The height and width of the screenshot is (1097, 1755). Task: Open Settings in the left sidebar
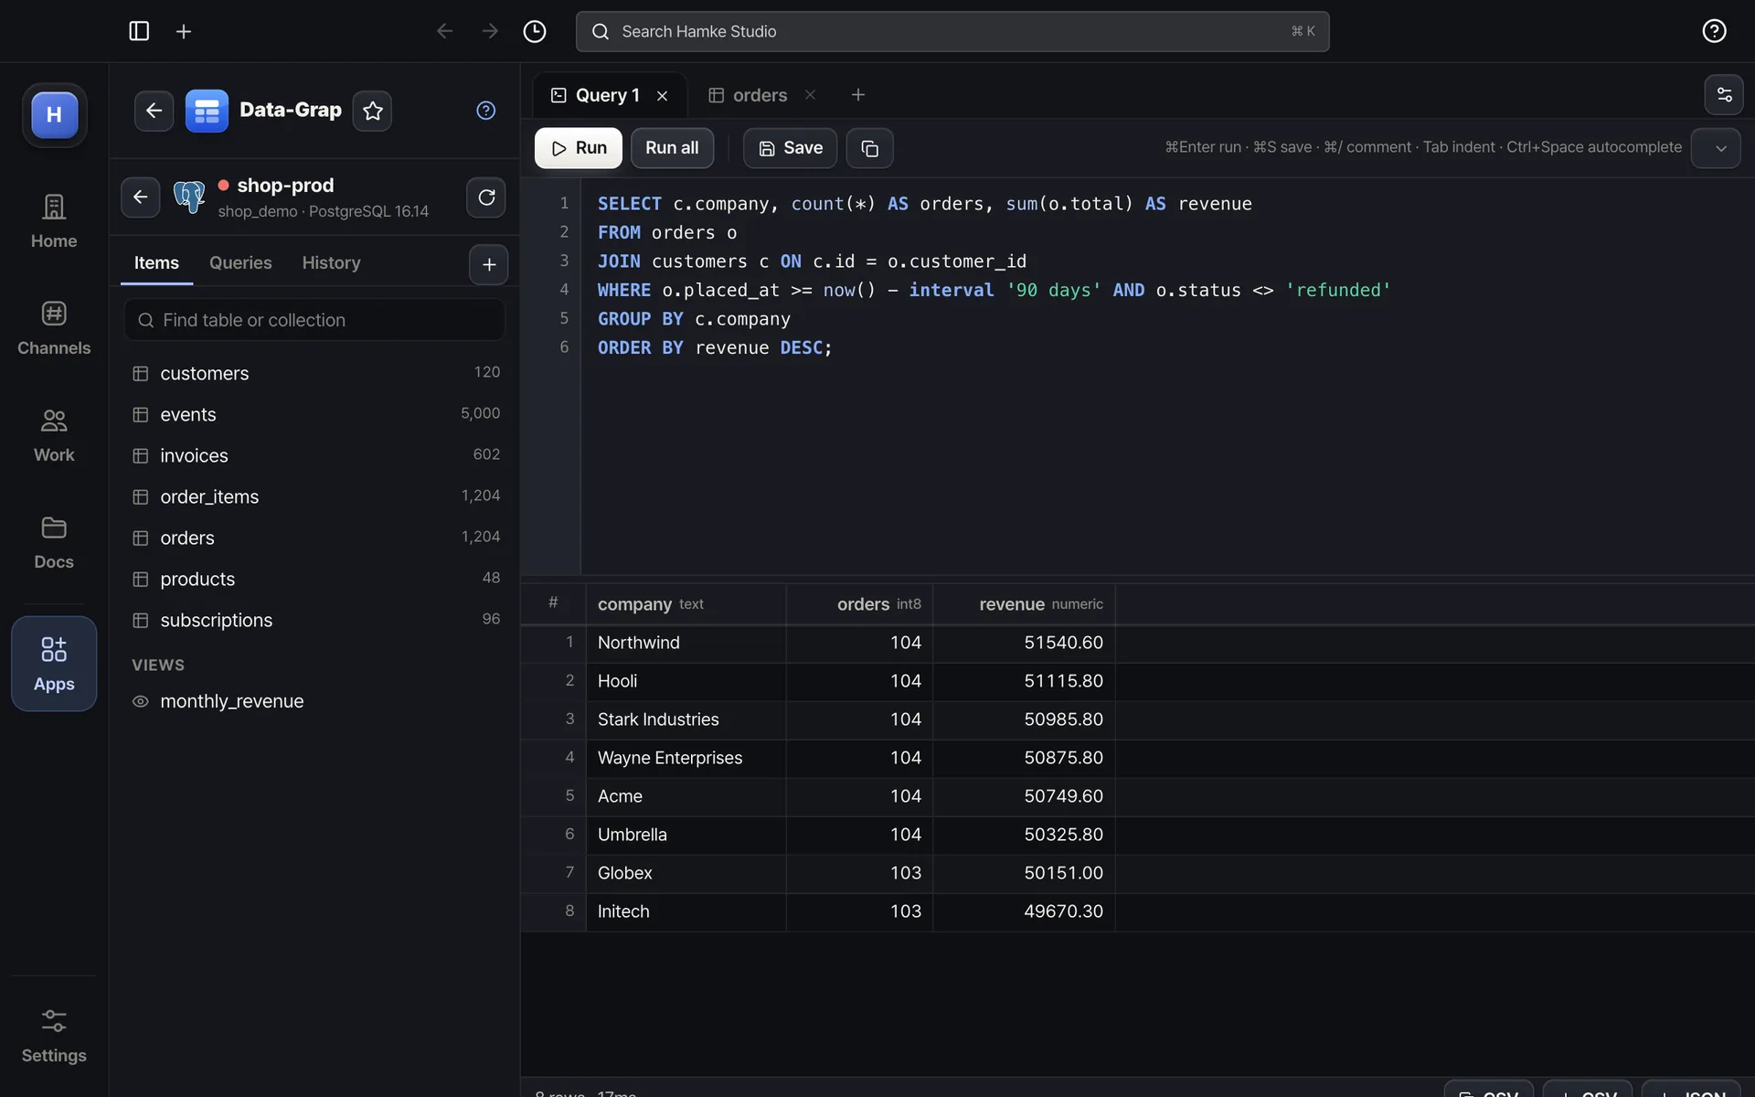coord(54,1036)
